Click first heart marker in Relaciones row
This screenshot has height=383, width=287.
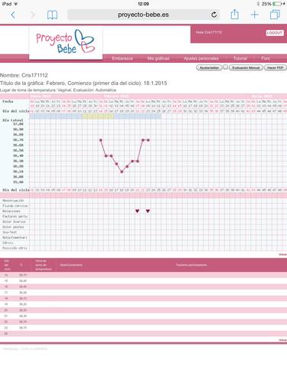tap(137, 211)
